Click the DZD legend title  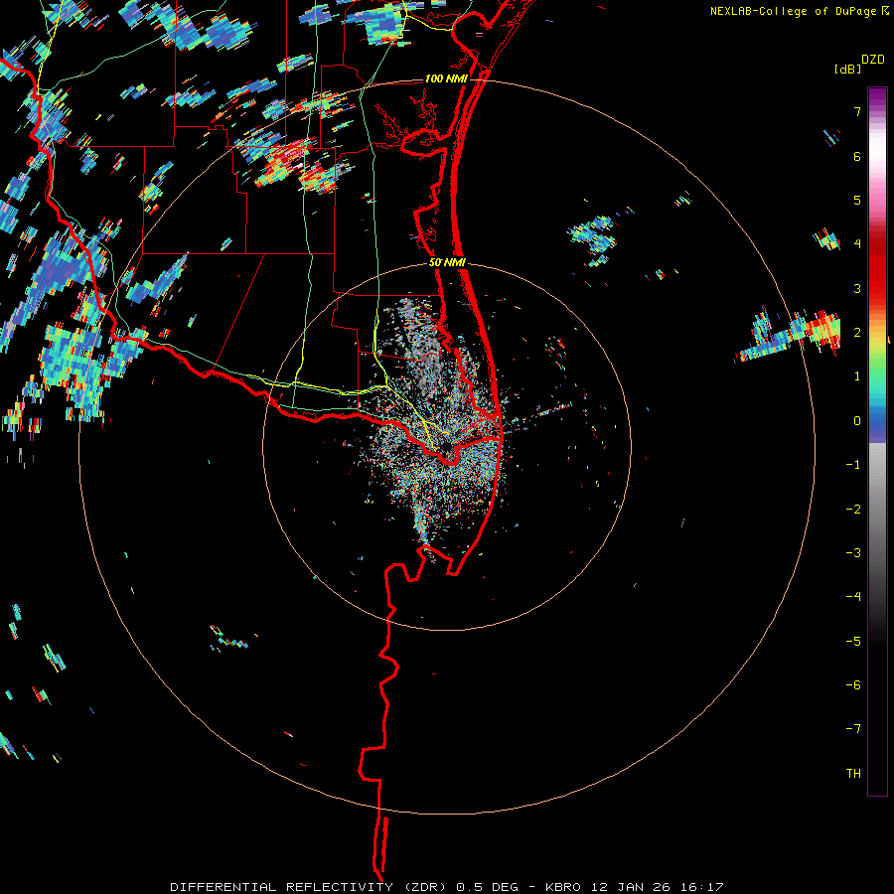pyautogui.click(x=873, y=60)
